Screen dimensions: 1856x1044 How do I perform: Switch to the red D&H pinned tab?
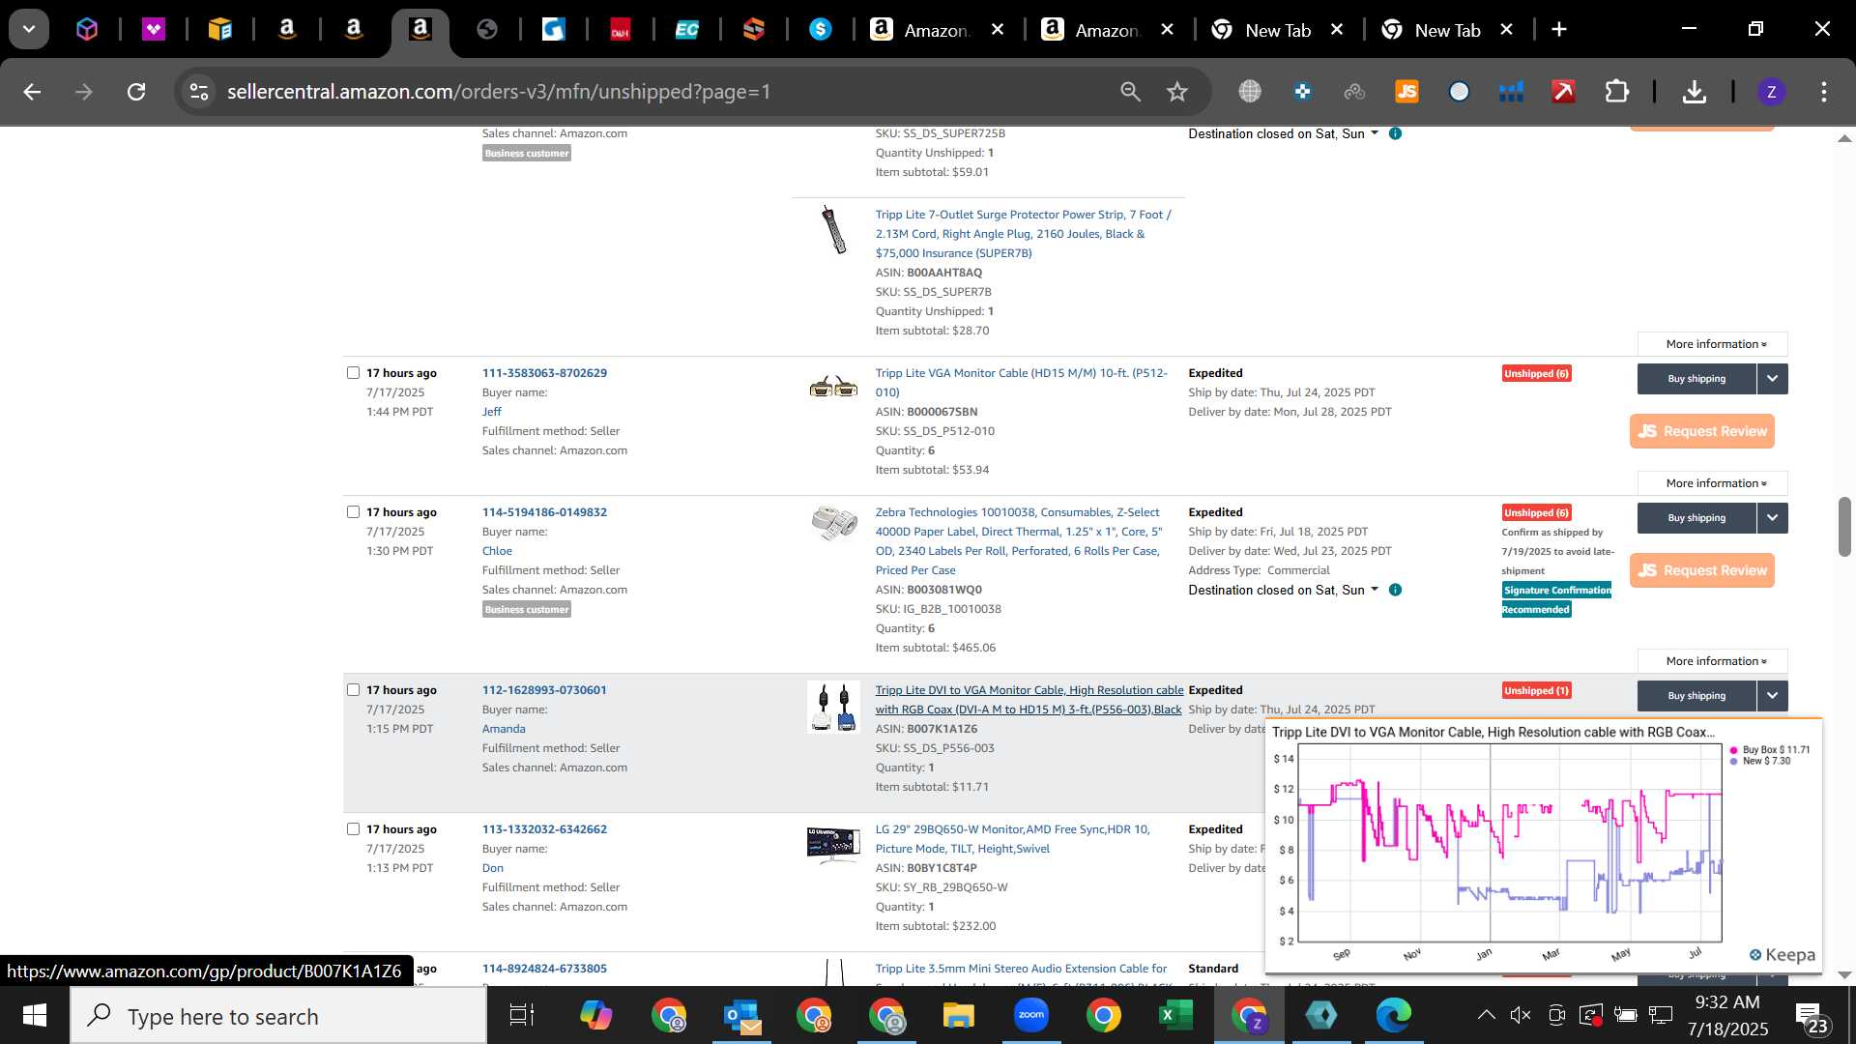click(620, 30)
